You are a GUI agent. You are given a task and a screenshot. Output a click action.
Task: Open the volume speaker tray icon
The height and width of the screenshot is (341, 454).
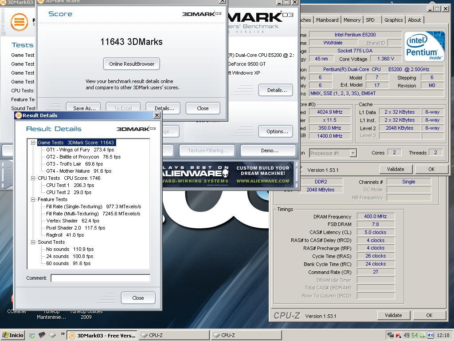[x=431, y=336]
